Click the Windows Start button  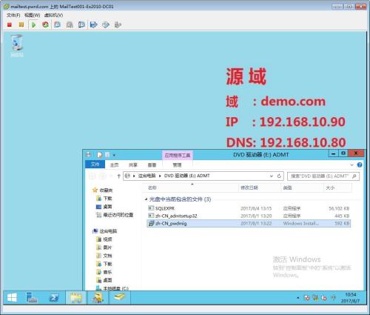pyautogui.click(x=12, y=298)
